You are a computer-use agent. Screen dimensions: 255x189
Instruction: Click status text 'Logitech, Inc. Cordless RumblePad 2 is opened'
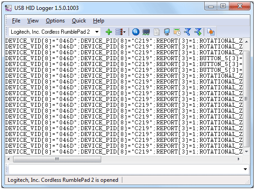pyautogui.click(x=63, y=180)
